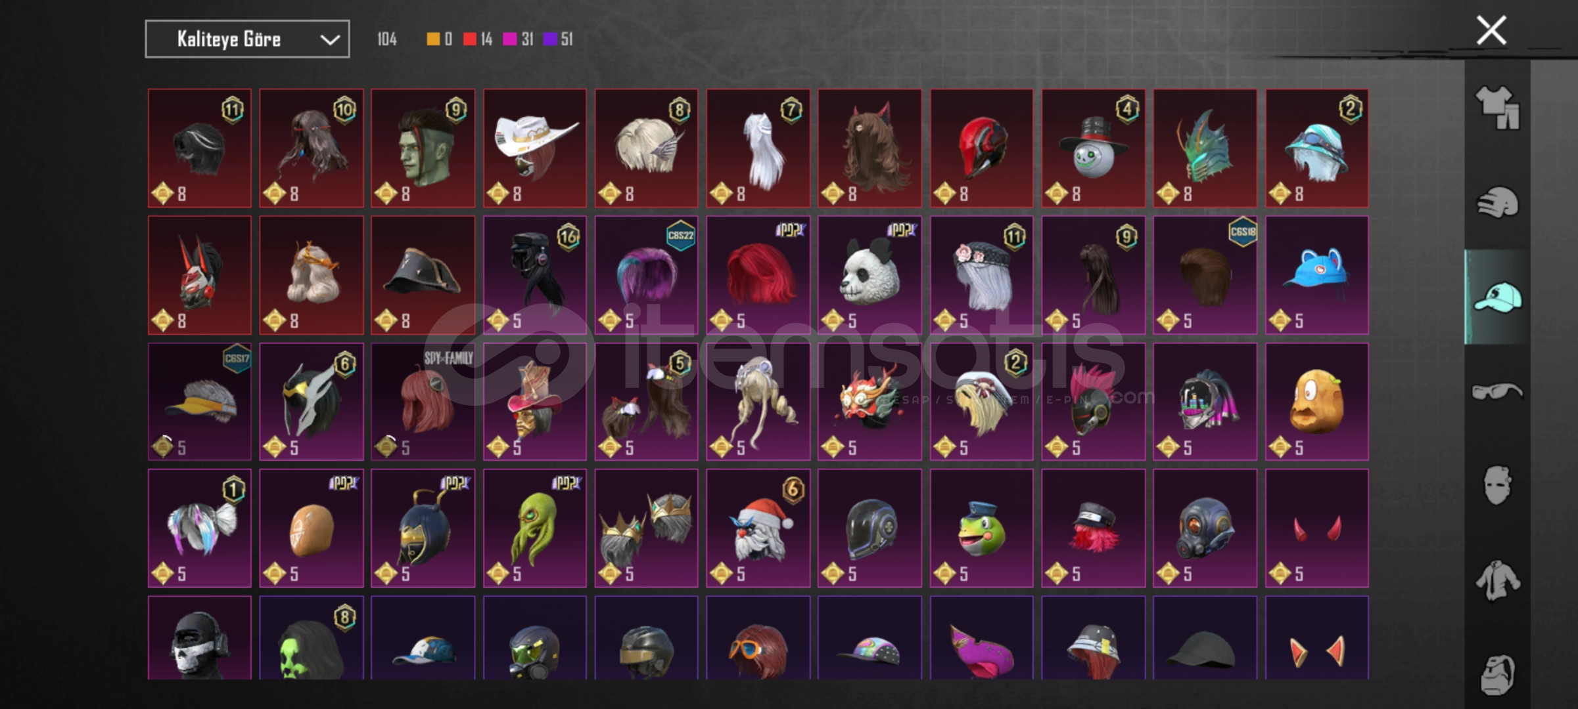Expand the Kaliteye Göre sort dropdown

pos(247,39)
